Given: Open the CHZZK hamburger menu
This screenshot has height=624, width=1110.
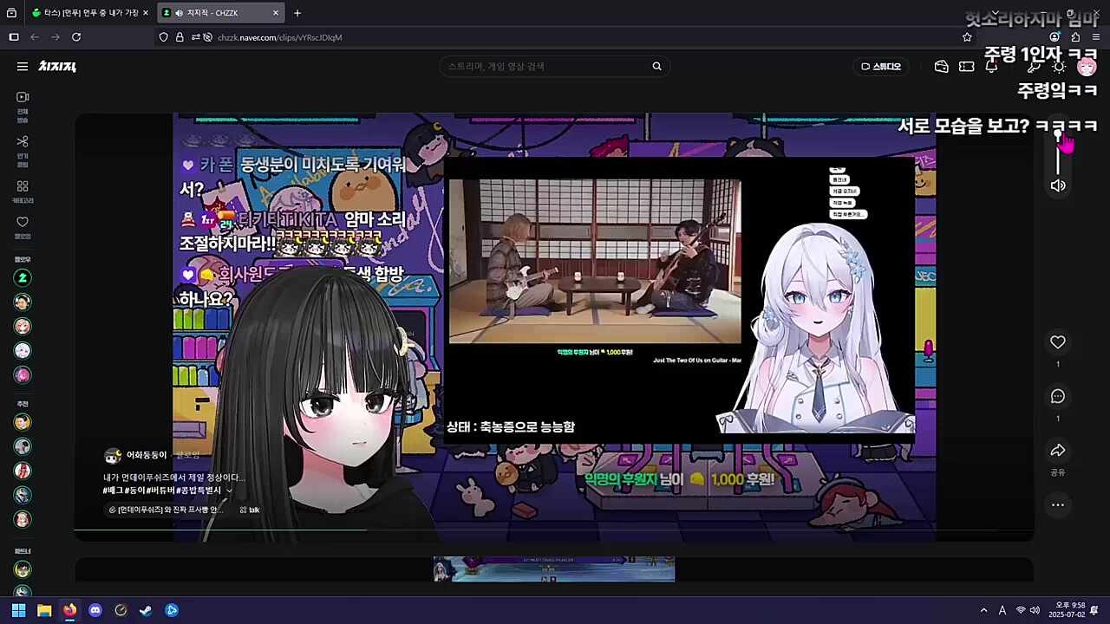Looking at the screenshot, I should (x=23, y=66).
